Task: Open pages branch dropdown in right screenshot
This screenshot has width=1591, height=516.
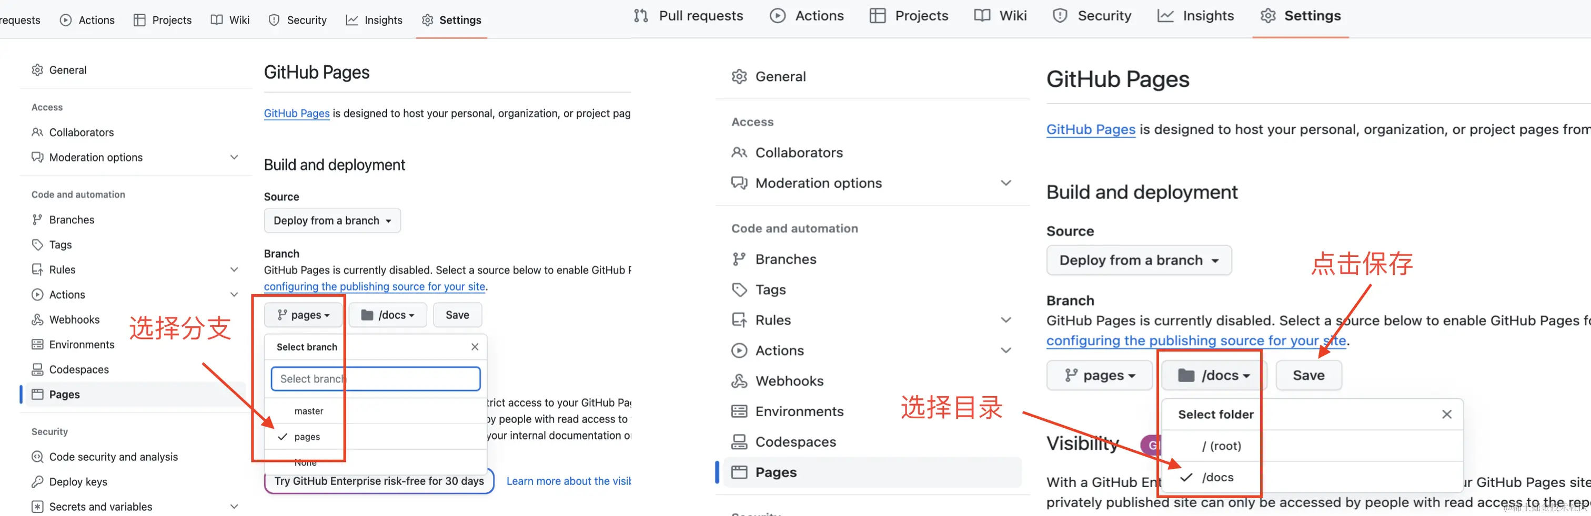Action: [x=1100, y=376]
